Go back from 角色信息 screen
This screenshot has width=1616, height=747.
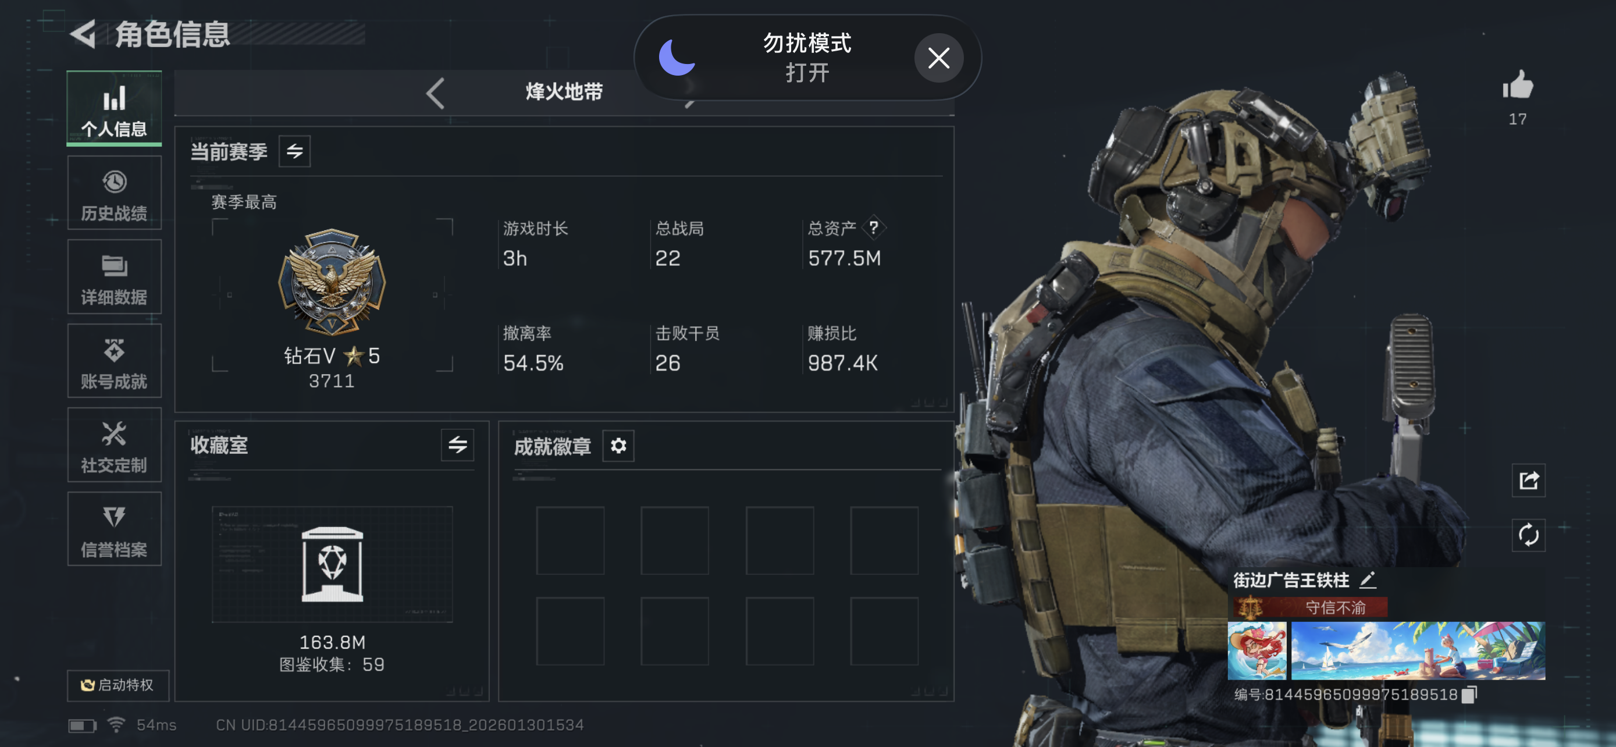click(83, 34)
